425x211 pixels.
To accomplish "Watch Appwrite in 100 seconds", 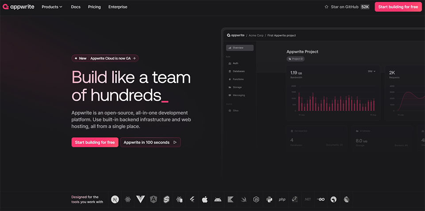I will coord(151,143).
